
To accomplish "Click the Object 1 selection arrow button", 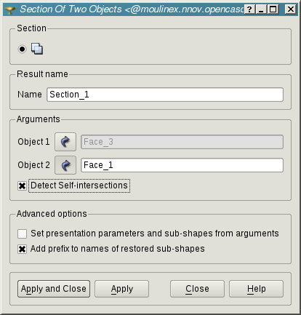I will [x=65, y=142].
